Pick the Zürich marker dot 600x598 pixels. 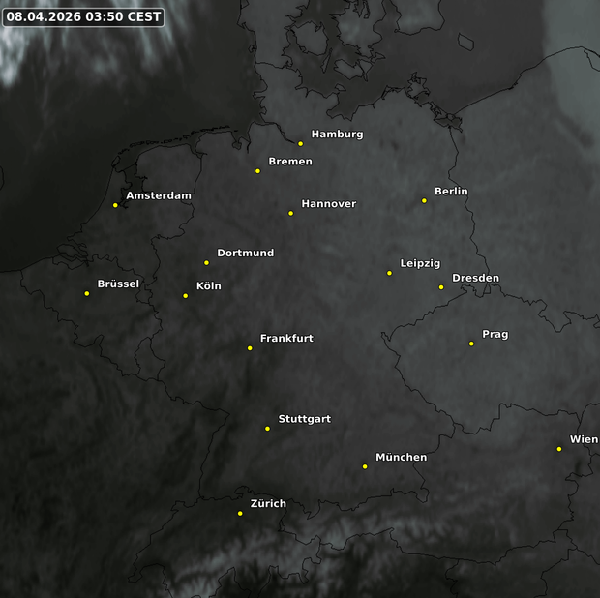pyautogui.click(x=240, y=514)
